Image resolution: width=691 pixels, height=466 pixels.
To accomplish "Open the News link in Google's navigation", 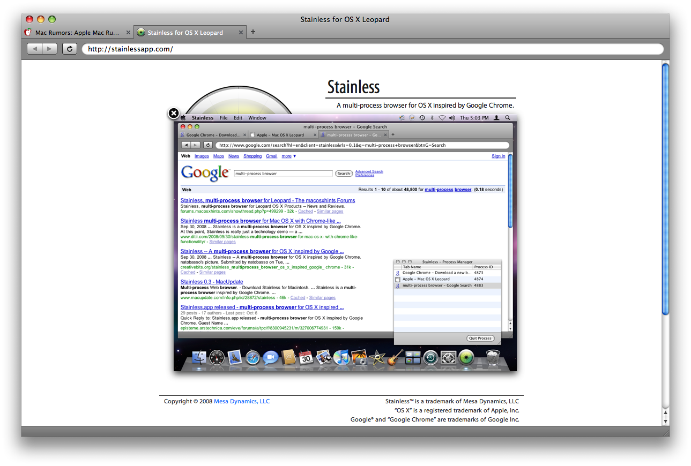I will coord(234,156).
